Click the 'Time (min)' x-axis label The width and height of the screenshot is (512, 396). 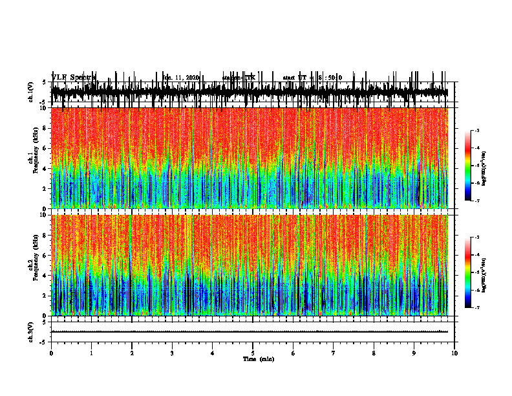tap(259, 359)
